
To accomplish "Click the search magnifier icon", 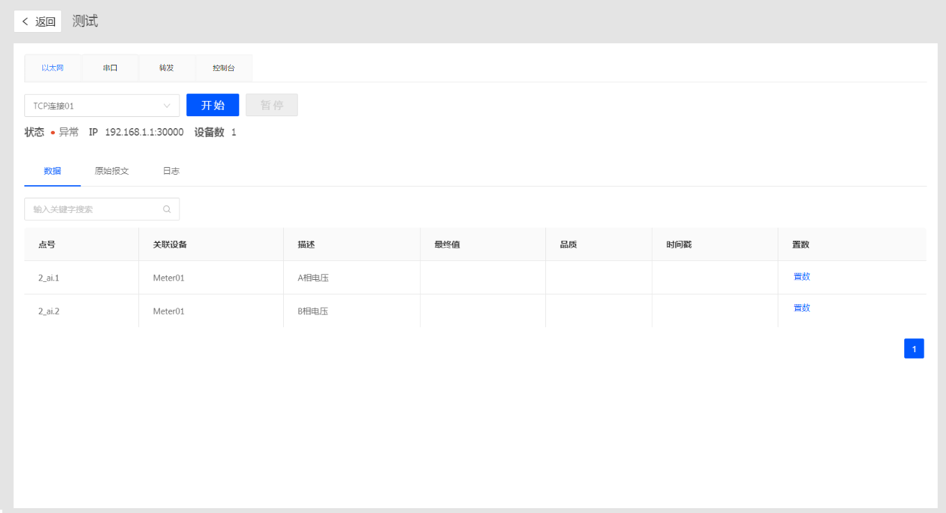I will coord(167,209).
